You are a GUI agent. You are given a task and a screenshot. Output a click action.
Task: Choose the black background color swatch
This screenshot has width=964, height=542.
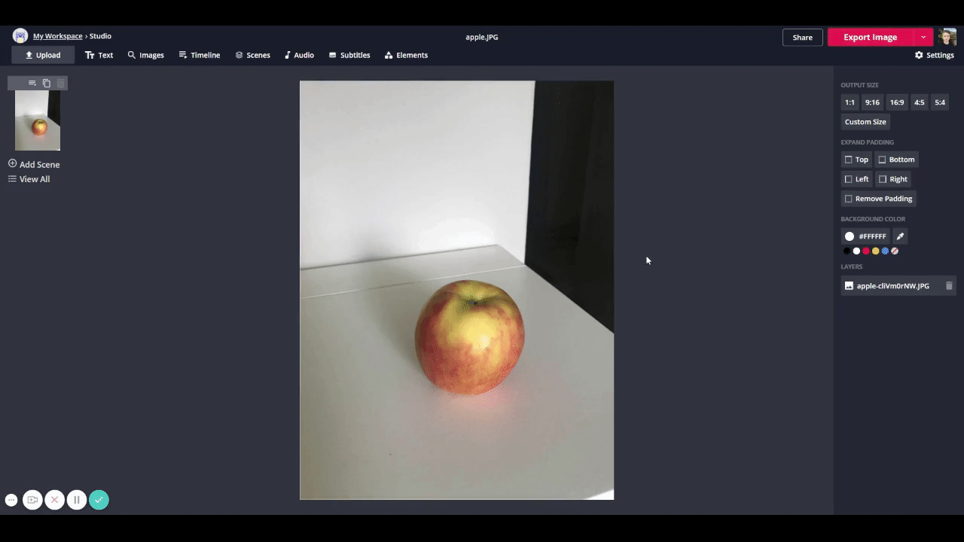tap(847, 251)
